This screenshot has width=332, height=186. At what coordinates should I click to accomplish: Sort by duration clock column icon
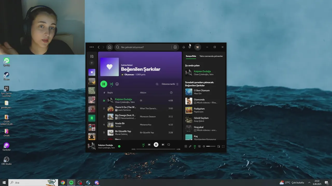pos(171,92)
